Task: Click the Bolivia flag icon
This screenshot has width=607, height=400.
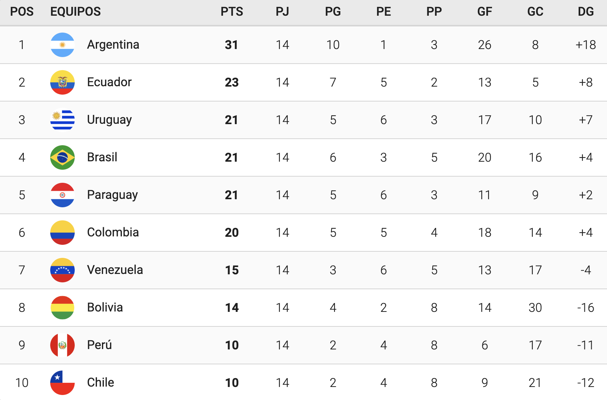Action: pyautogui.click(x=62, y=308)
